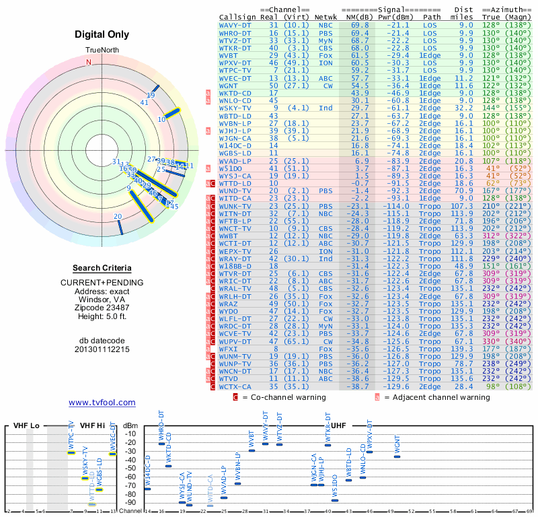This screenshot has height=517, width=538.
Task: Click the WYDO callsign
Action: (x=229, y=312)
